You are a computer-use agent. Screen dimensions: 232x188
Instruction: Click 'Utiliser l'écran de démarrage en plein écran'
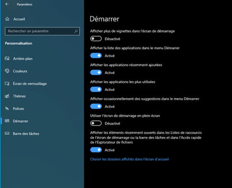tap(125, 116)
